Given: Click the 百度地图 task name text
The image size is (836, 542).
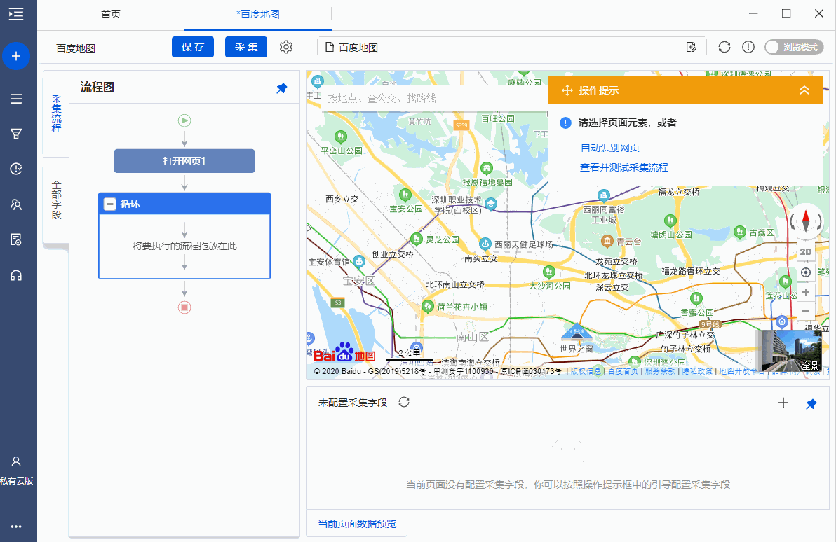Looking at the screenshot, I should 76,48.
